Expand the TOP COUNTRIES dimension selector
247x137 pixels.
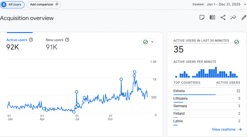click(x=187, y=83)
